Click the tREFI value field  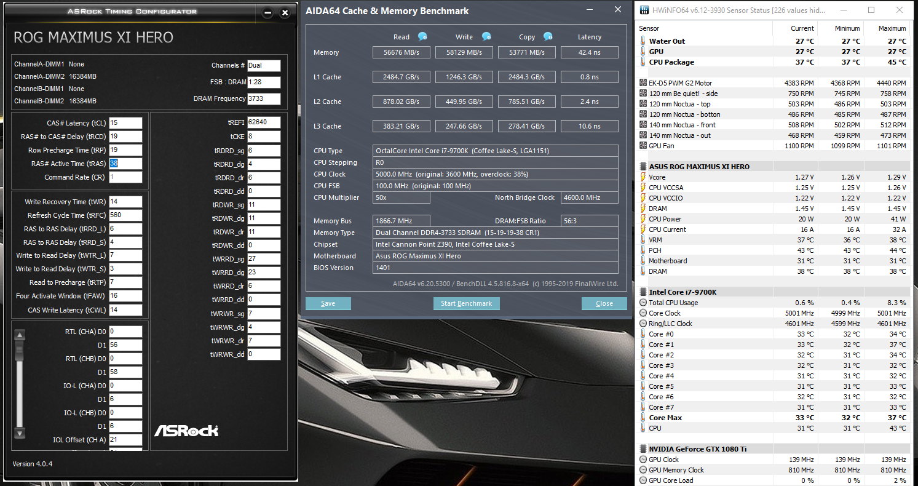(264, 122)
